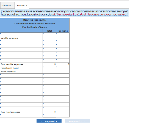Click the Variable expenses: label
The height and width of the screenshot is (124, 149).
[9, 38]
